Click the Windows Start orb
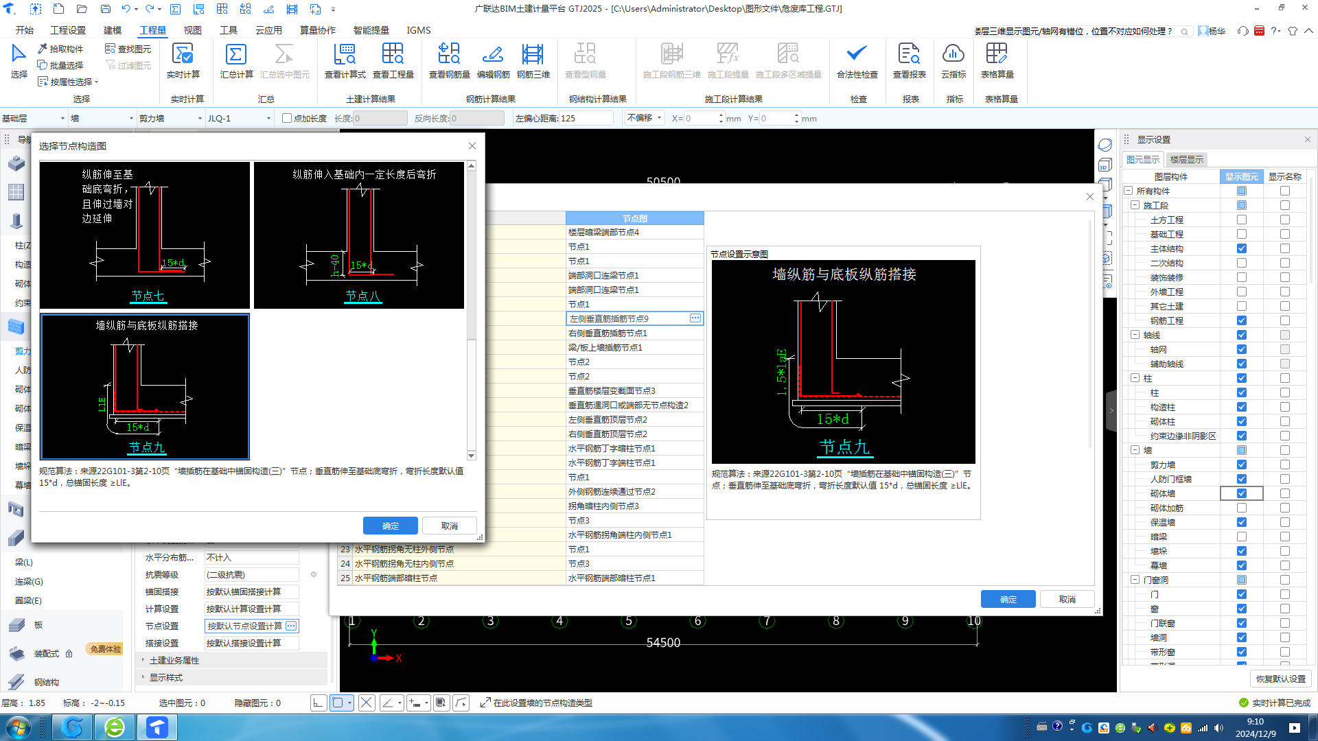Screen dimensions: 1318x741 (18, 727)
